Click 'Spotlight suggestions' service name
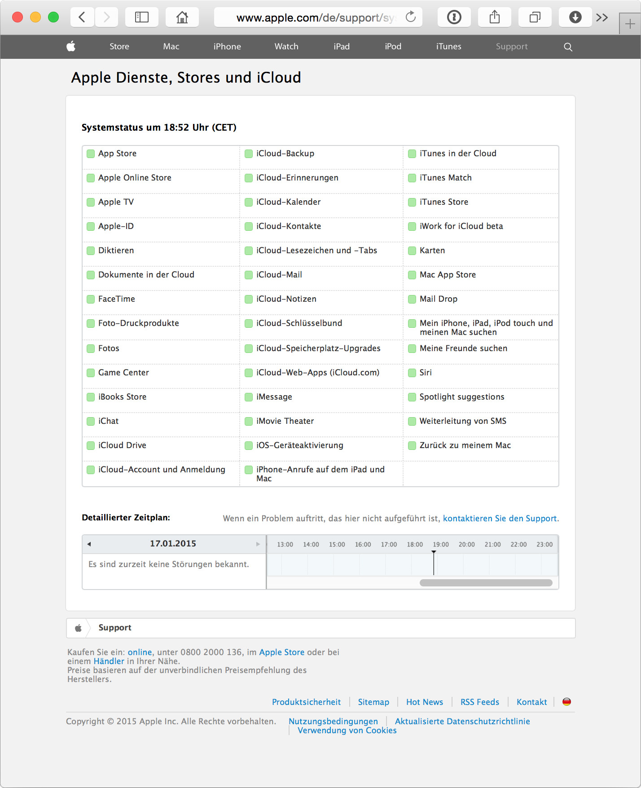 pyautogui.click(x=462, y=397)
